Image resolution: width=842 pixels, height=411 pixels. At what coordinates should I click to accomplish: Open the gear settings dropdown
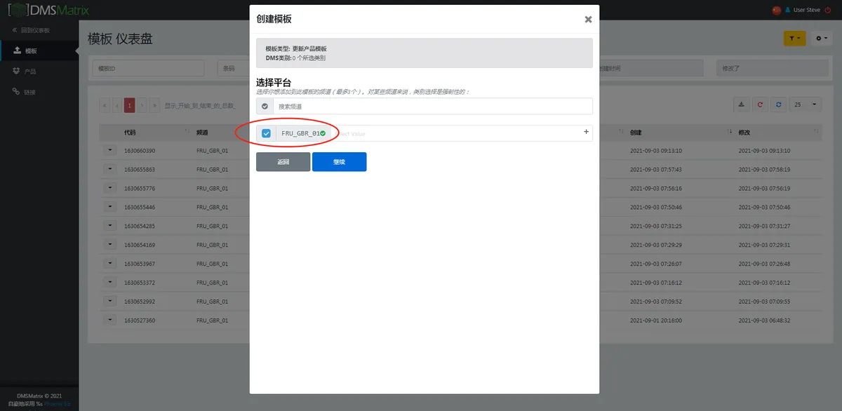pyautogui.click(x=822, y=39)
